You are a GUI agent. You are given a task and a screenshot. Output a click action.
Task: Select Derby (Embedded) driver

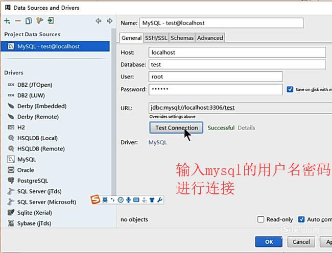click(x=42, y=106)
